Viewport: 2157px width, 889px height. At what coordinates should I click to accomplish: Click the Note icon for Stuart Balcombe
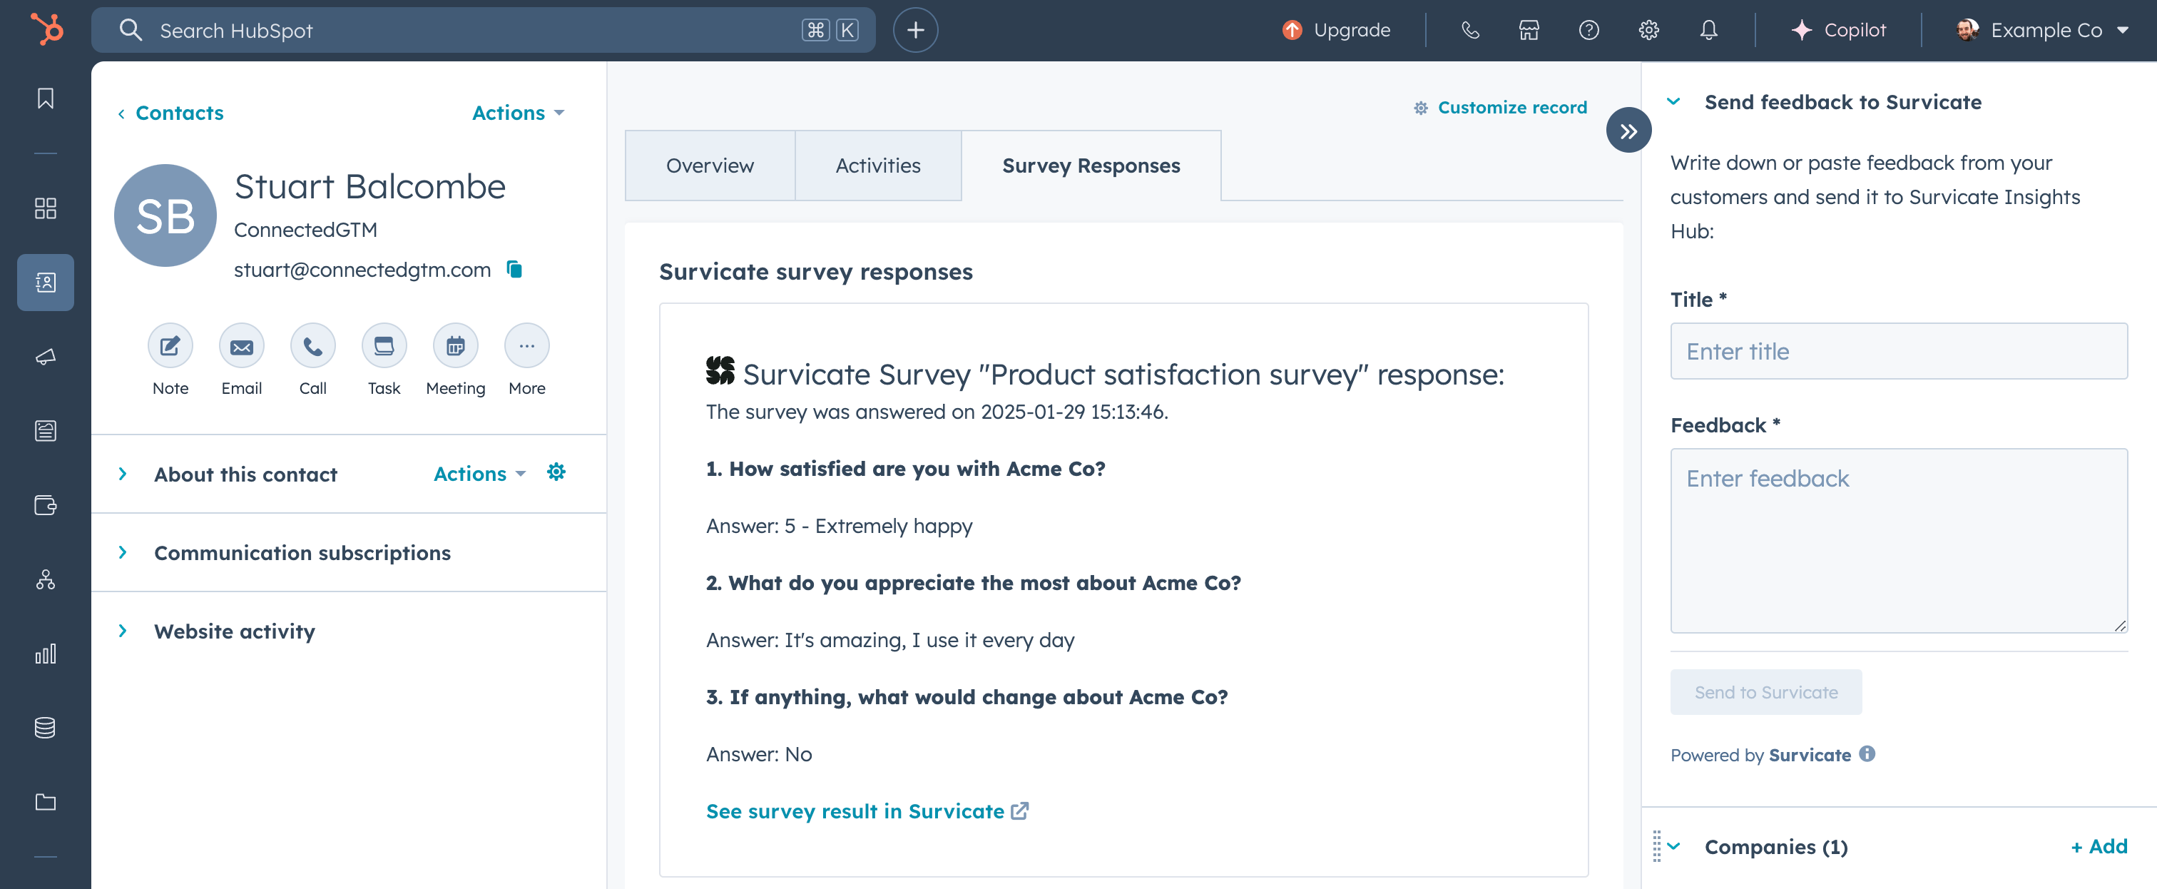click(x=170, y=346)
